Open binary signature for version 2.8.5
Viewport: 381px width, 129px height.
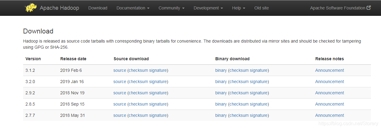pos(259,104)
